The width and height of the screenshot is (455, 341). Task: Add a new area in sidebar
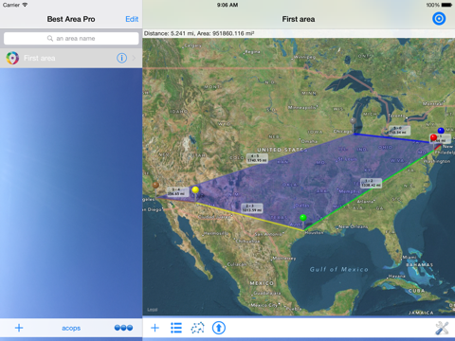(19, 328)
